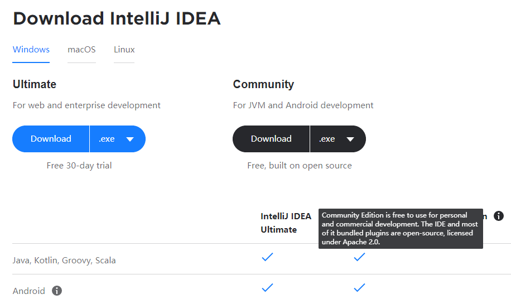Open the Community .exe format dropdown
The image size is (511, 299).
coord(338,139)
